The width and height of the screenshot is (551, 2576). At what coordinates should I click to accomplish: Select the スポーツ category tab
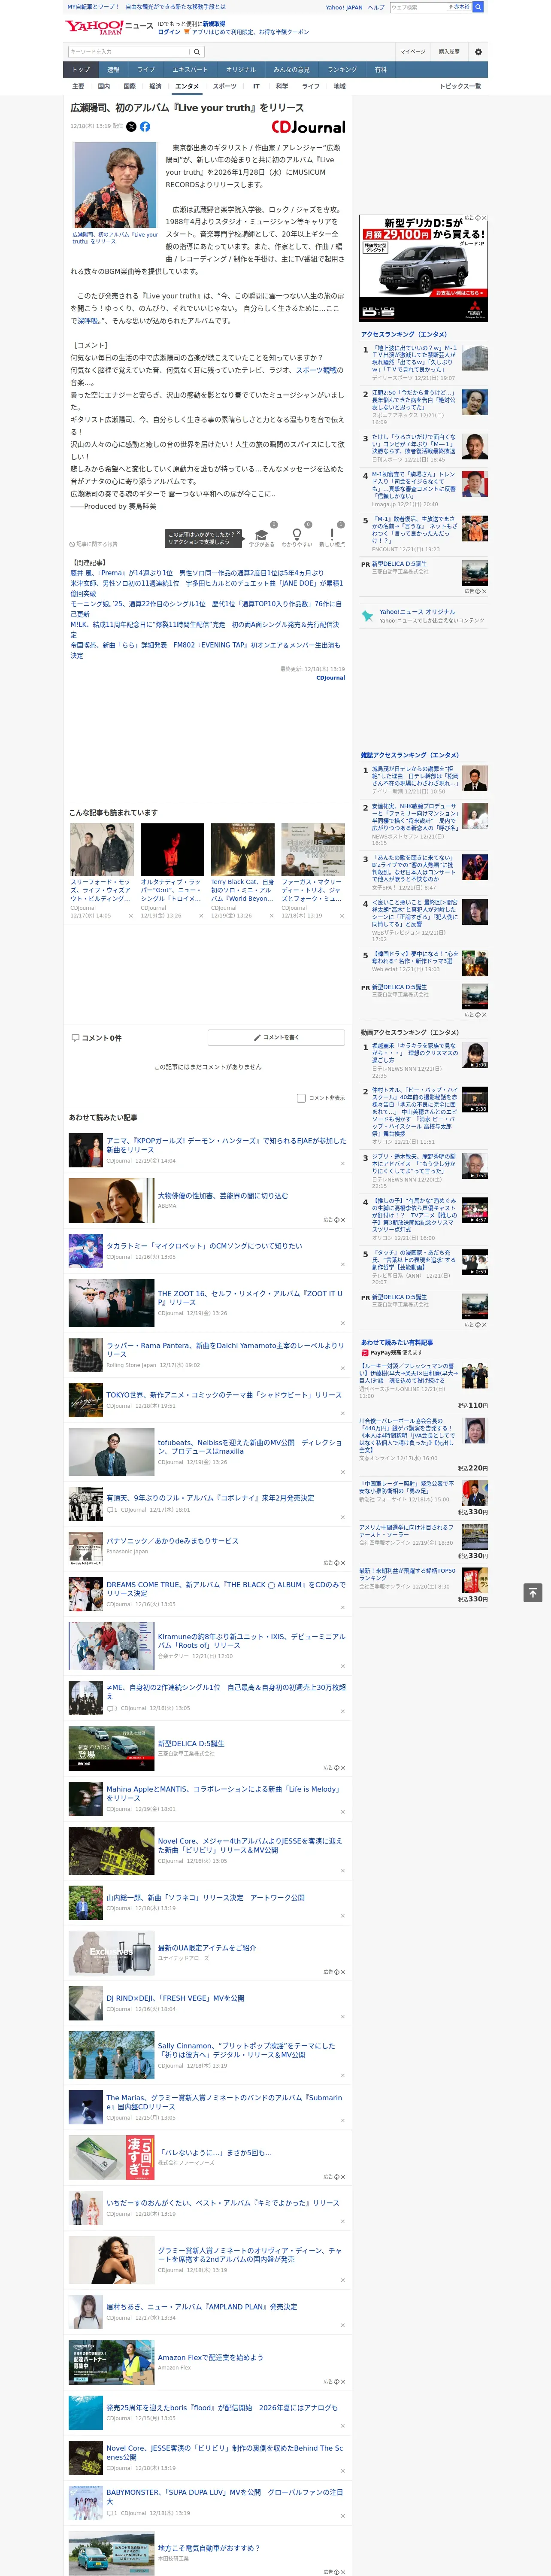pos(224,86)
